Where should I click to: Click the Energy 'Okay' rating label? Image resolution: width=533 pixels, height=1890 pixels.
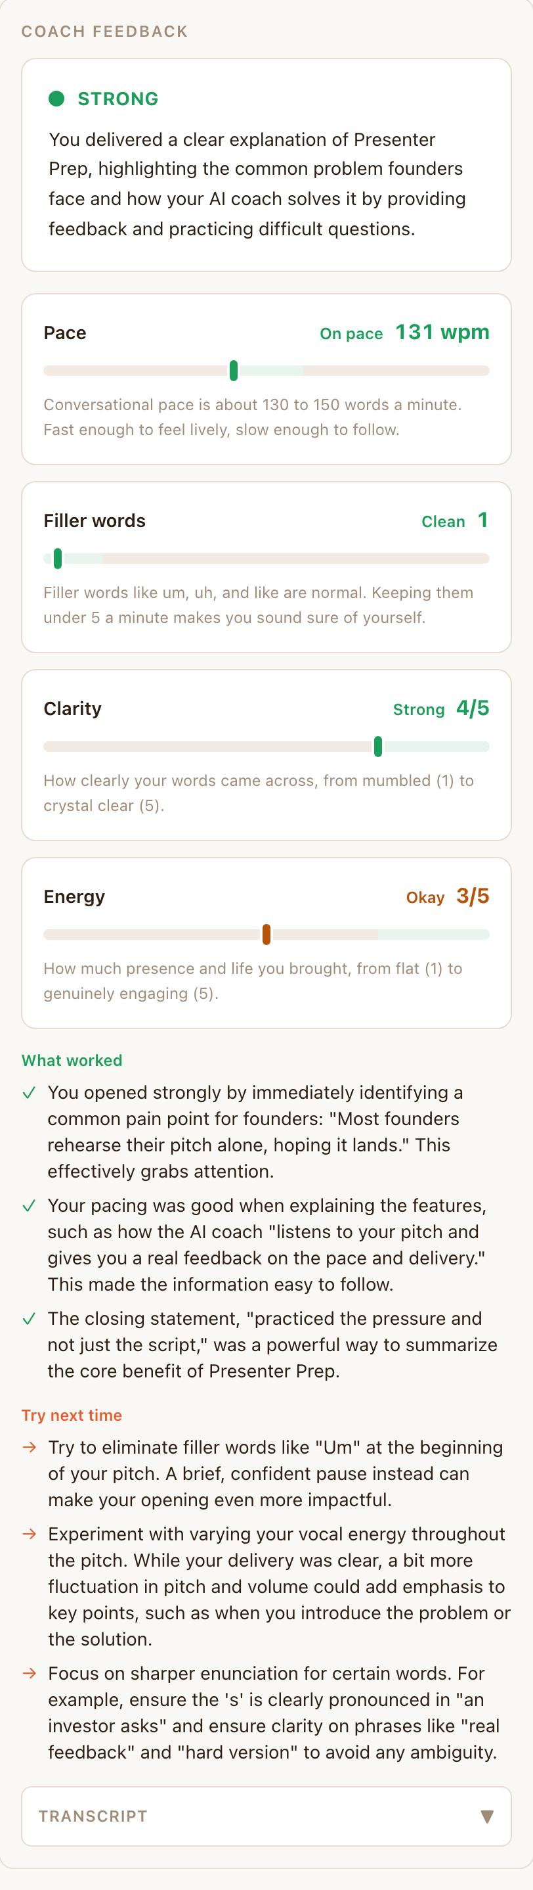point(425,897)
